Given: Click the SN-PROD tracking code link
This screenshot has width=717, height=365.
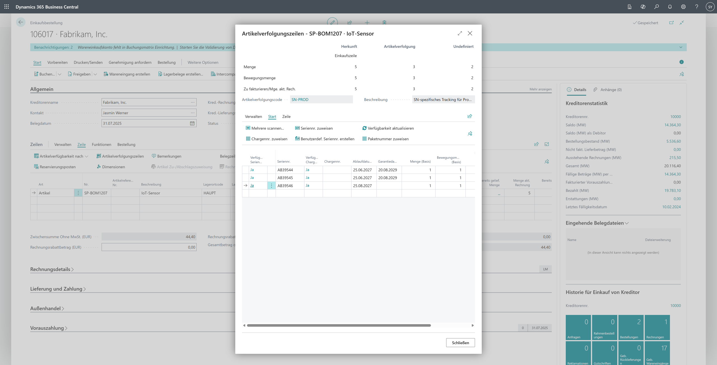Looking at the screenshot, I should (x=300, y=100).
